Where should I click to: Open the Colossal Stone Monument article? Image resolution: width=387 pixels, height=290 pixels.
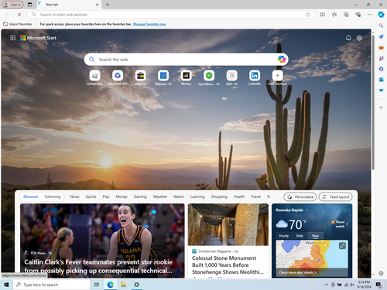pos(228,265)
